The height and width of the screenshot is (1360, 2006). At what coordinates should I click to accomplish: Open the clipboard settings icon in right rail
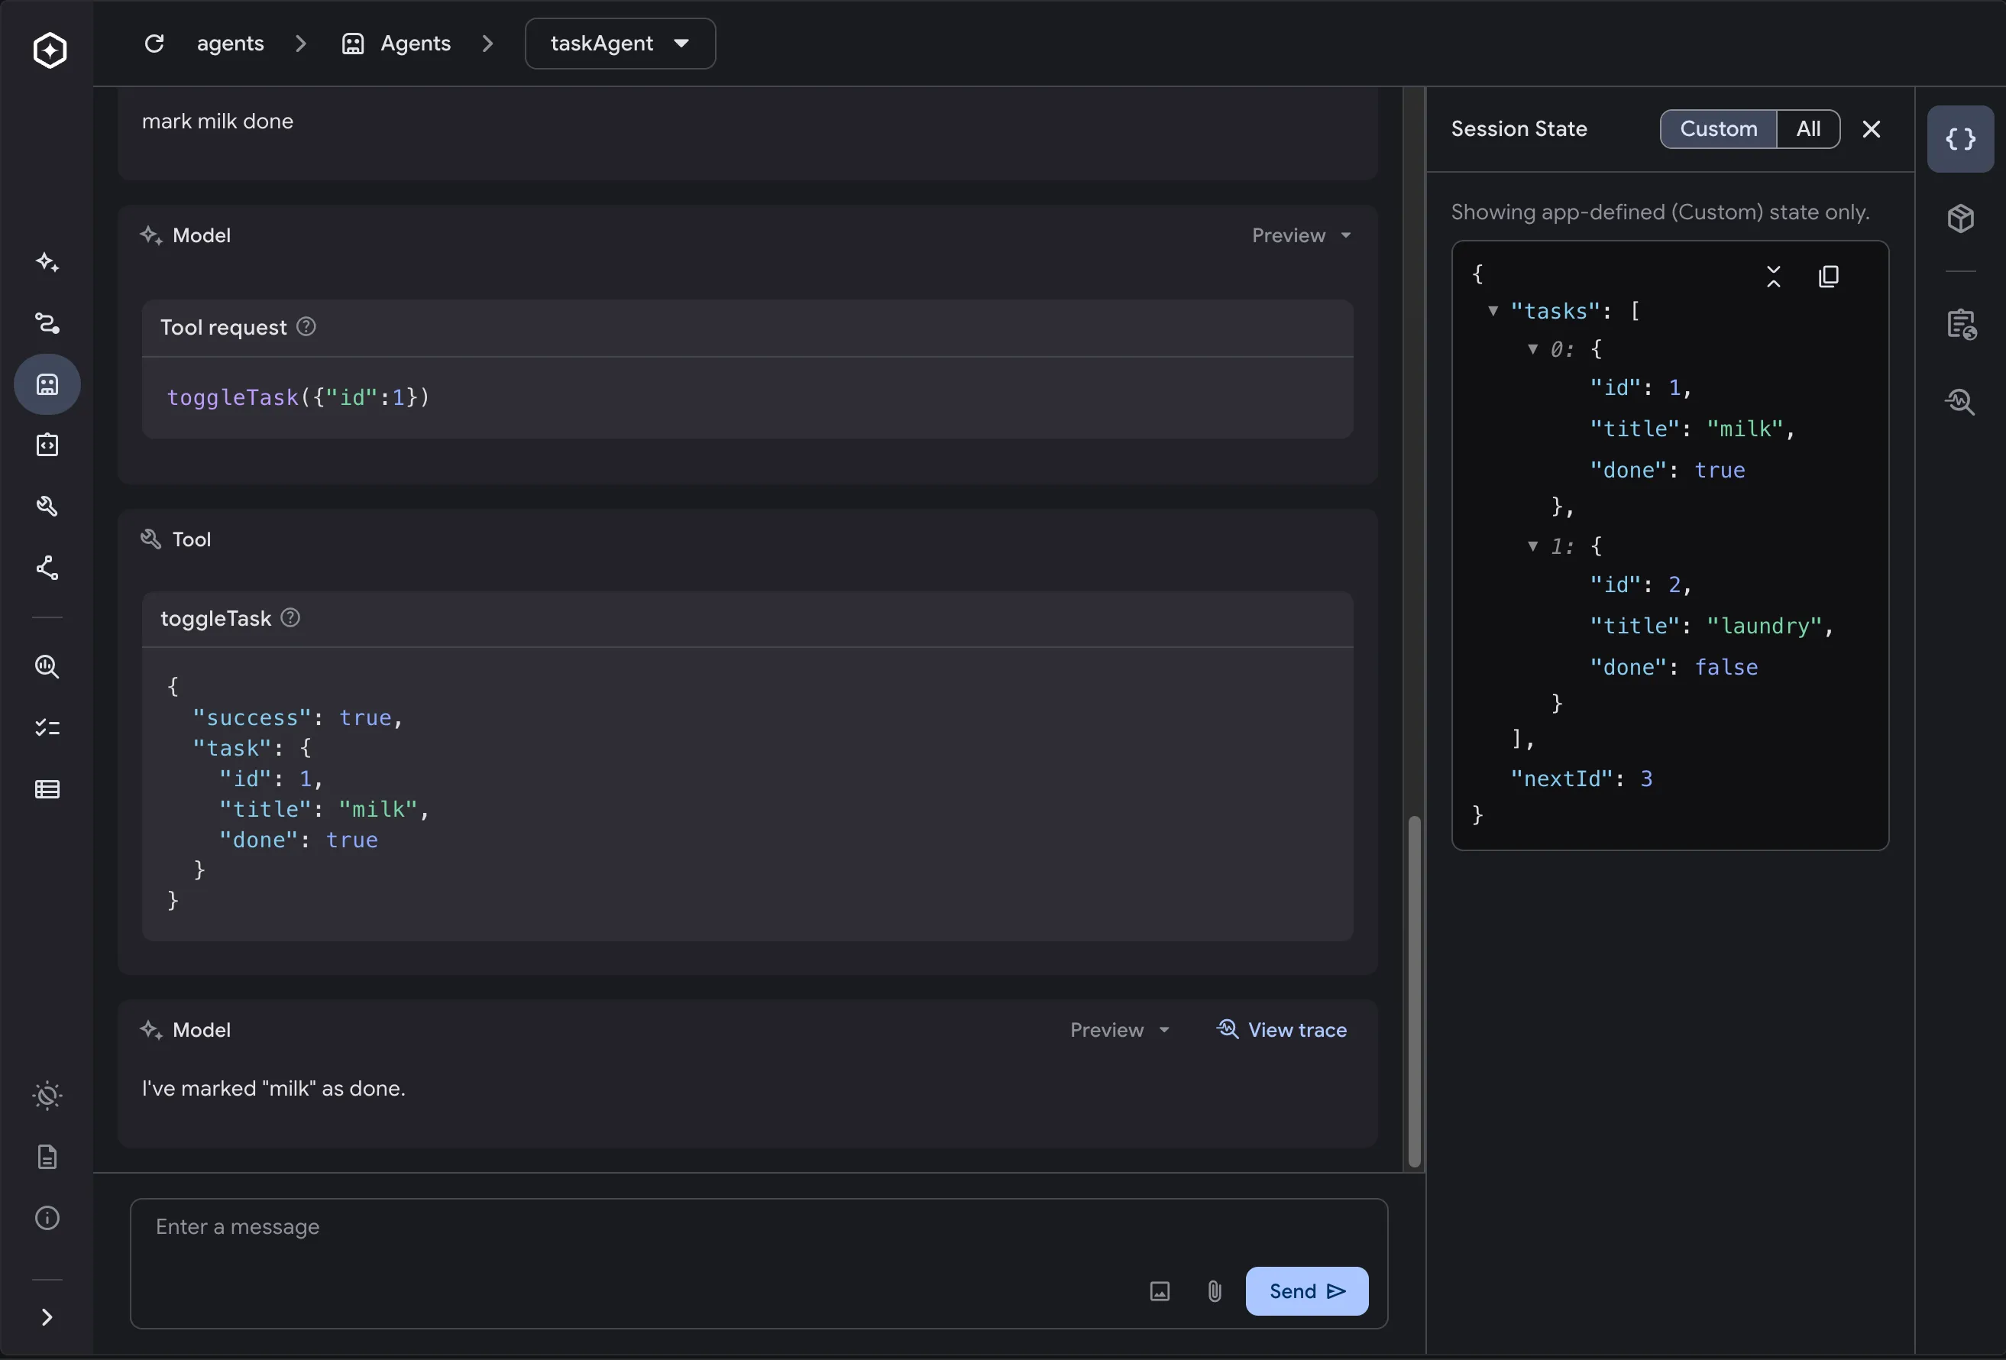point(1960,325)
